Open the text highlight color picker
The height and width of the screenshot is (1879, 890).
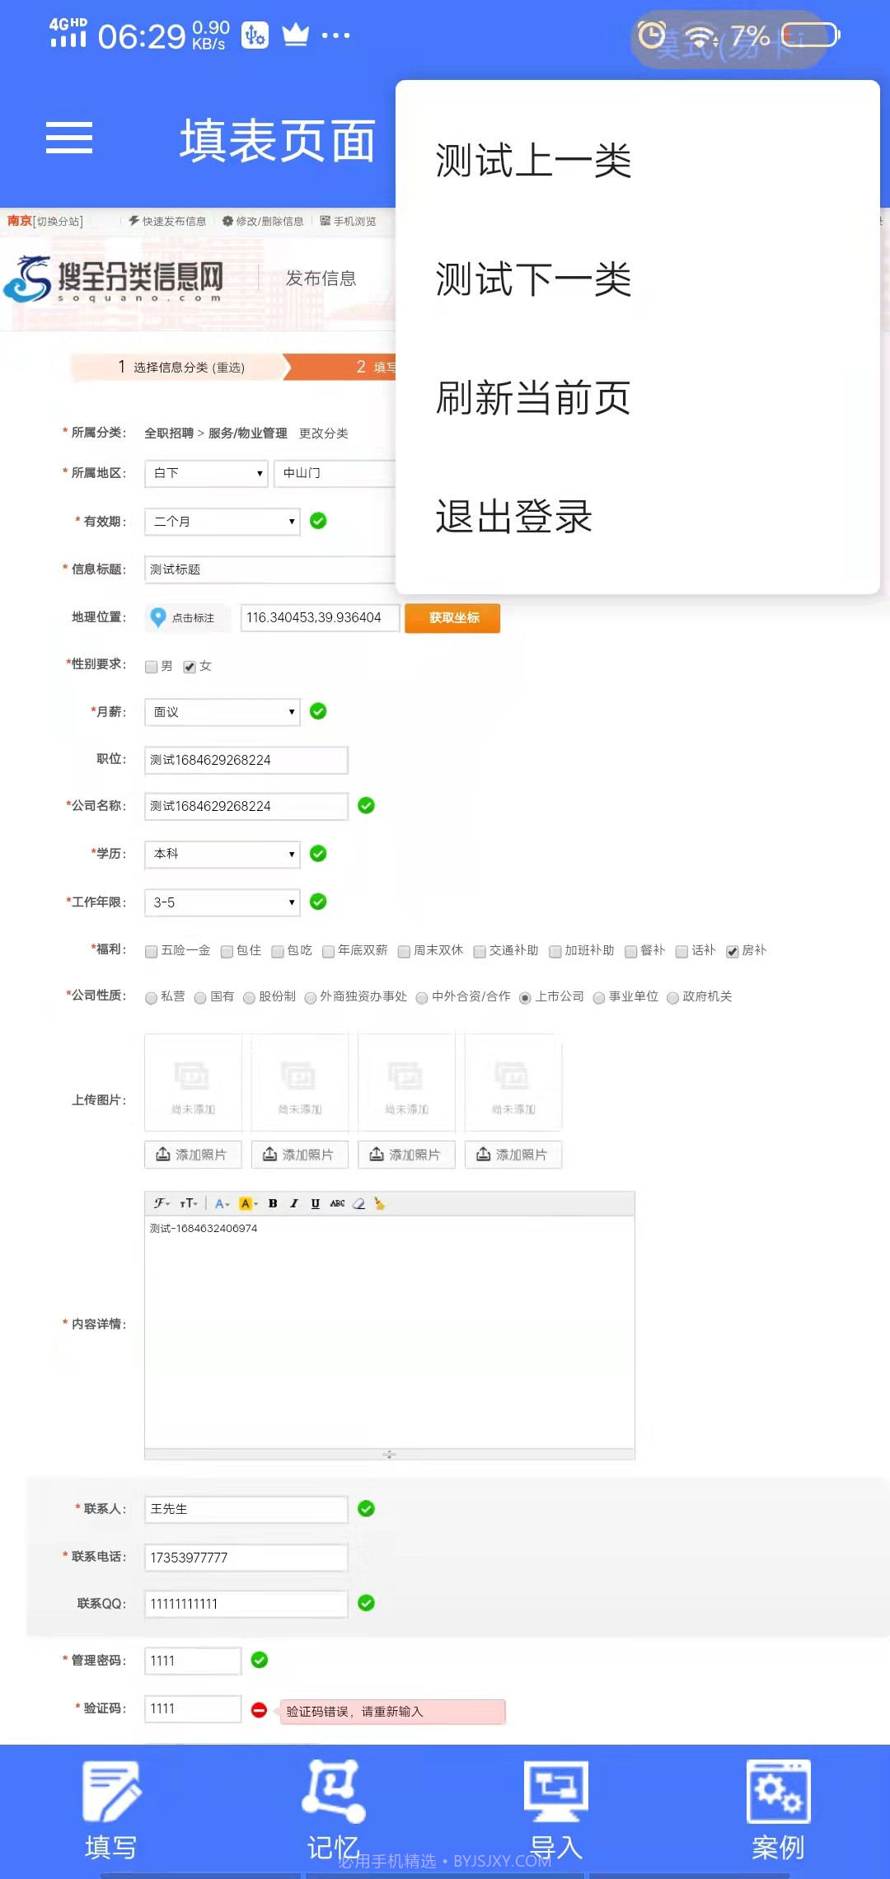pyautogui.click(x=248, y=1203)
